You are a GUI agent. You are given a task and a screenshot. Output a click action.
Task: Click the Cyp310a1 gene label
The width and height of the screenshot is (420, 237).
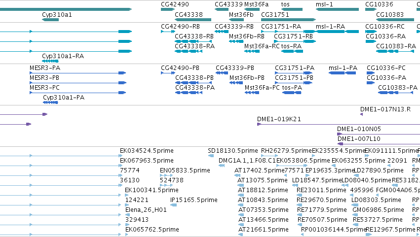[x=57, y=15]
